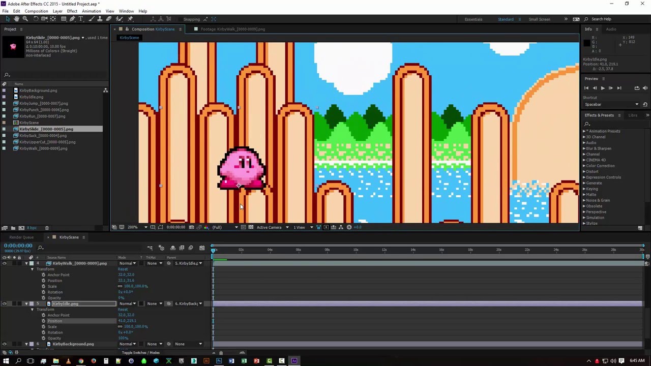Switch to the Audio panel tab
Viewport: 651px width, 366px height.
611,29
